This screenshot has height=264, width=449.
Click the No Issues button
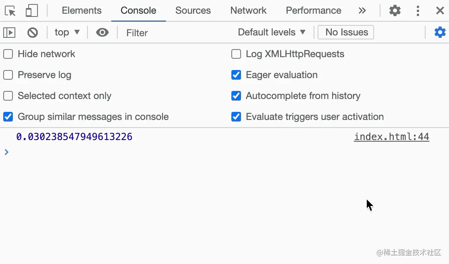coord(346,32)
